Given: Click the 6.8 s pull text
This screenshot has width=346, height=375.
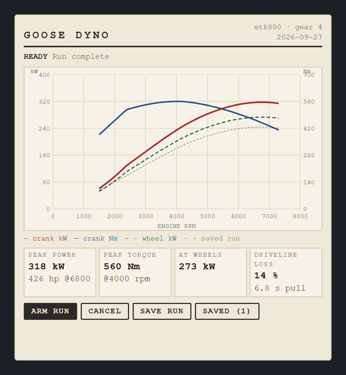Looking at the screenshot, I should [280, 288].
